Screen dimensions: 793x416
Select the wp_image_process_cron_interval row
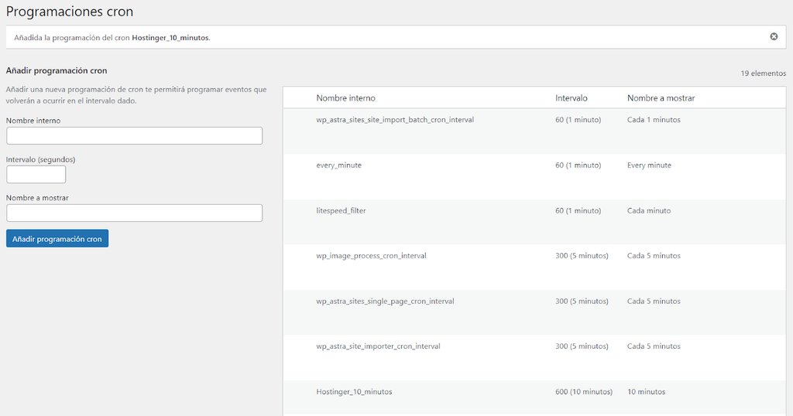371,256
